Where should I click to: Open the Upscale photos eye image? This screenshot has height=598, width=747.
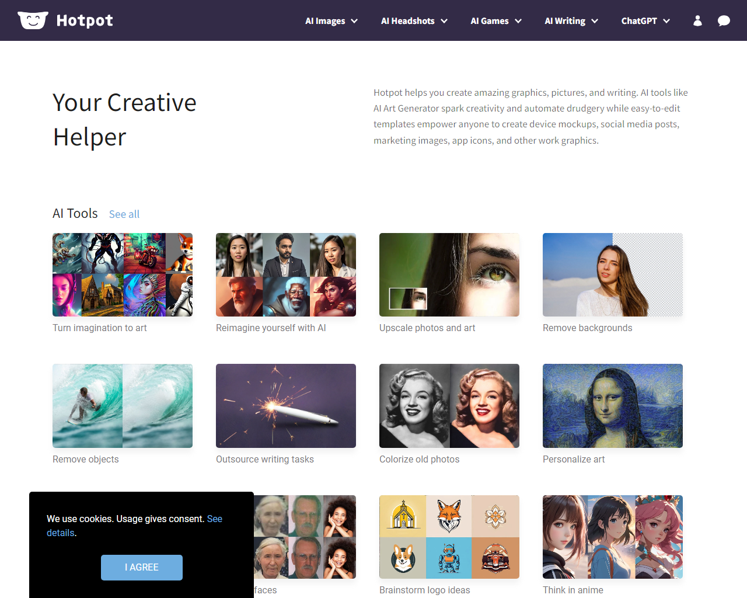pyautogui.click(x=449, y=275)
